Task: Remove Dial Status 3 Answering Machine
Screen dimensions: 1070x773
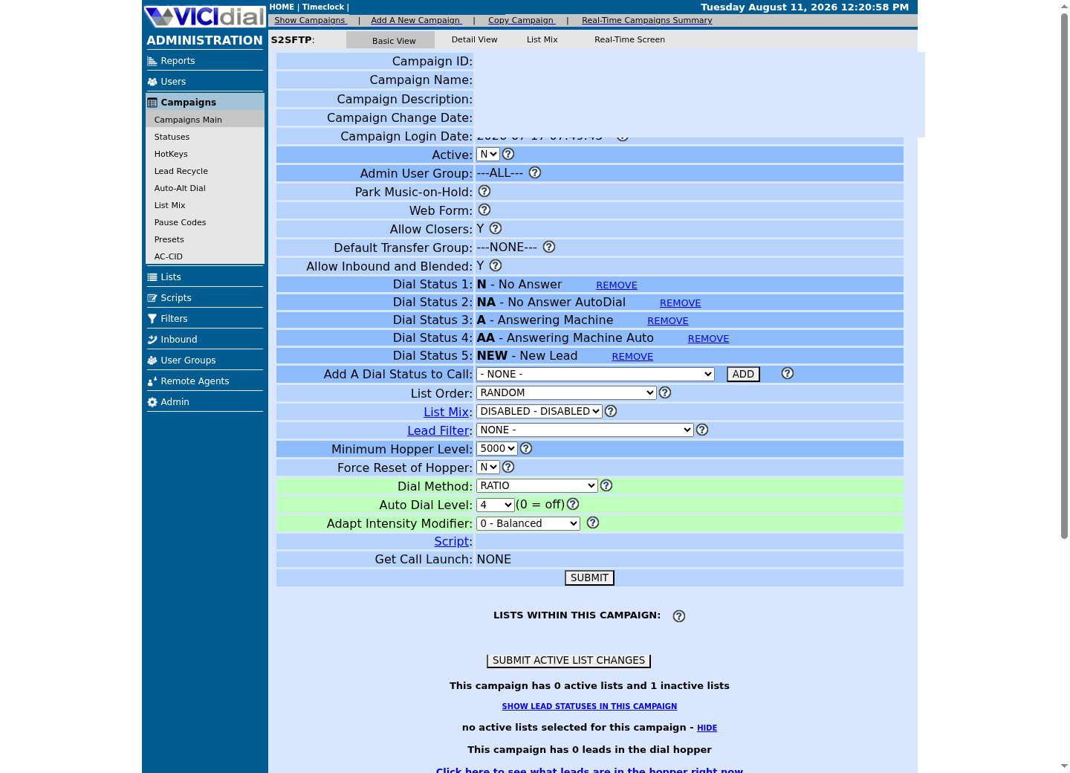Action: [x=668, y=321]
